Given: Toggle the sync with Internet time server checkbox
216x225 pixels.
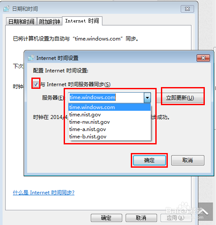Looking at the screenshot, I should (36, 84).
